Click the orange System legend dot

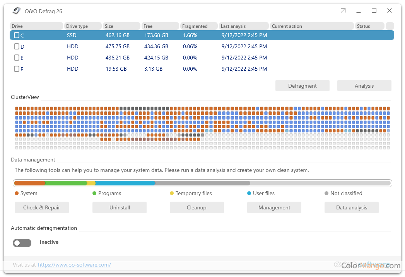pyautogui.click(x=17, y=193)
